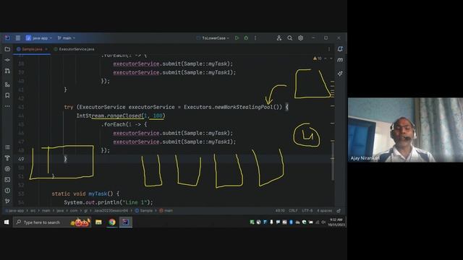Image resolution: width=463 pixels, height=260 pixels.
Task: Open the ToLowerCase run configuration dropdown
Action: (213, 38)
